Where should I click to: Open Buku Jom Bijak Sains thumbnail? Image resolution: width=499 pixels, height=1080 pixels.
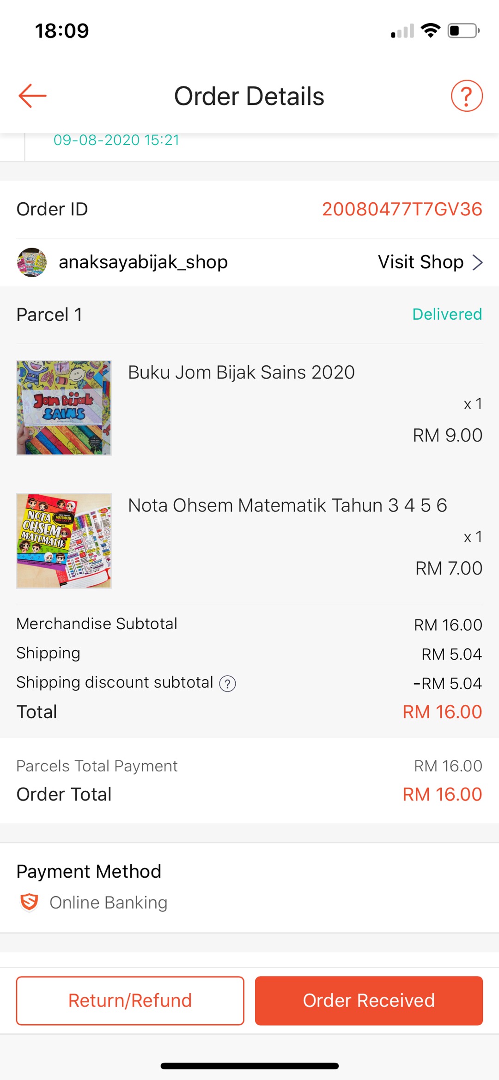[64, 408]
